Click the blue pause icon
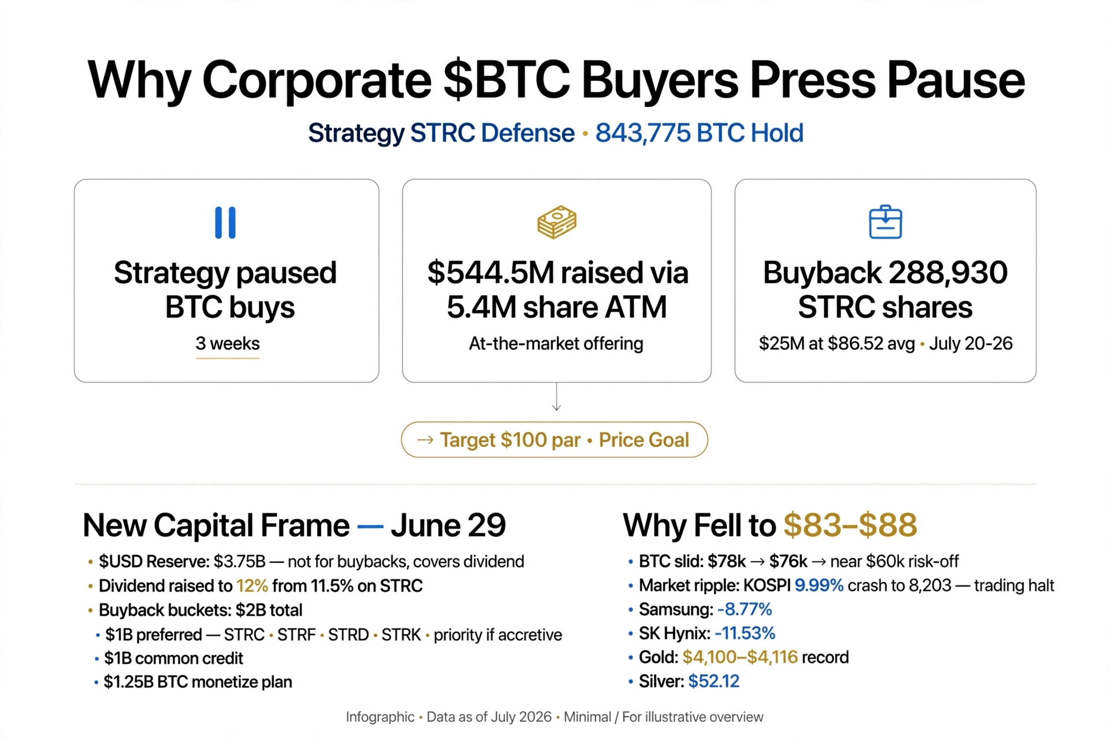 click(225, 222)
